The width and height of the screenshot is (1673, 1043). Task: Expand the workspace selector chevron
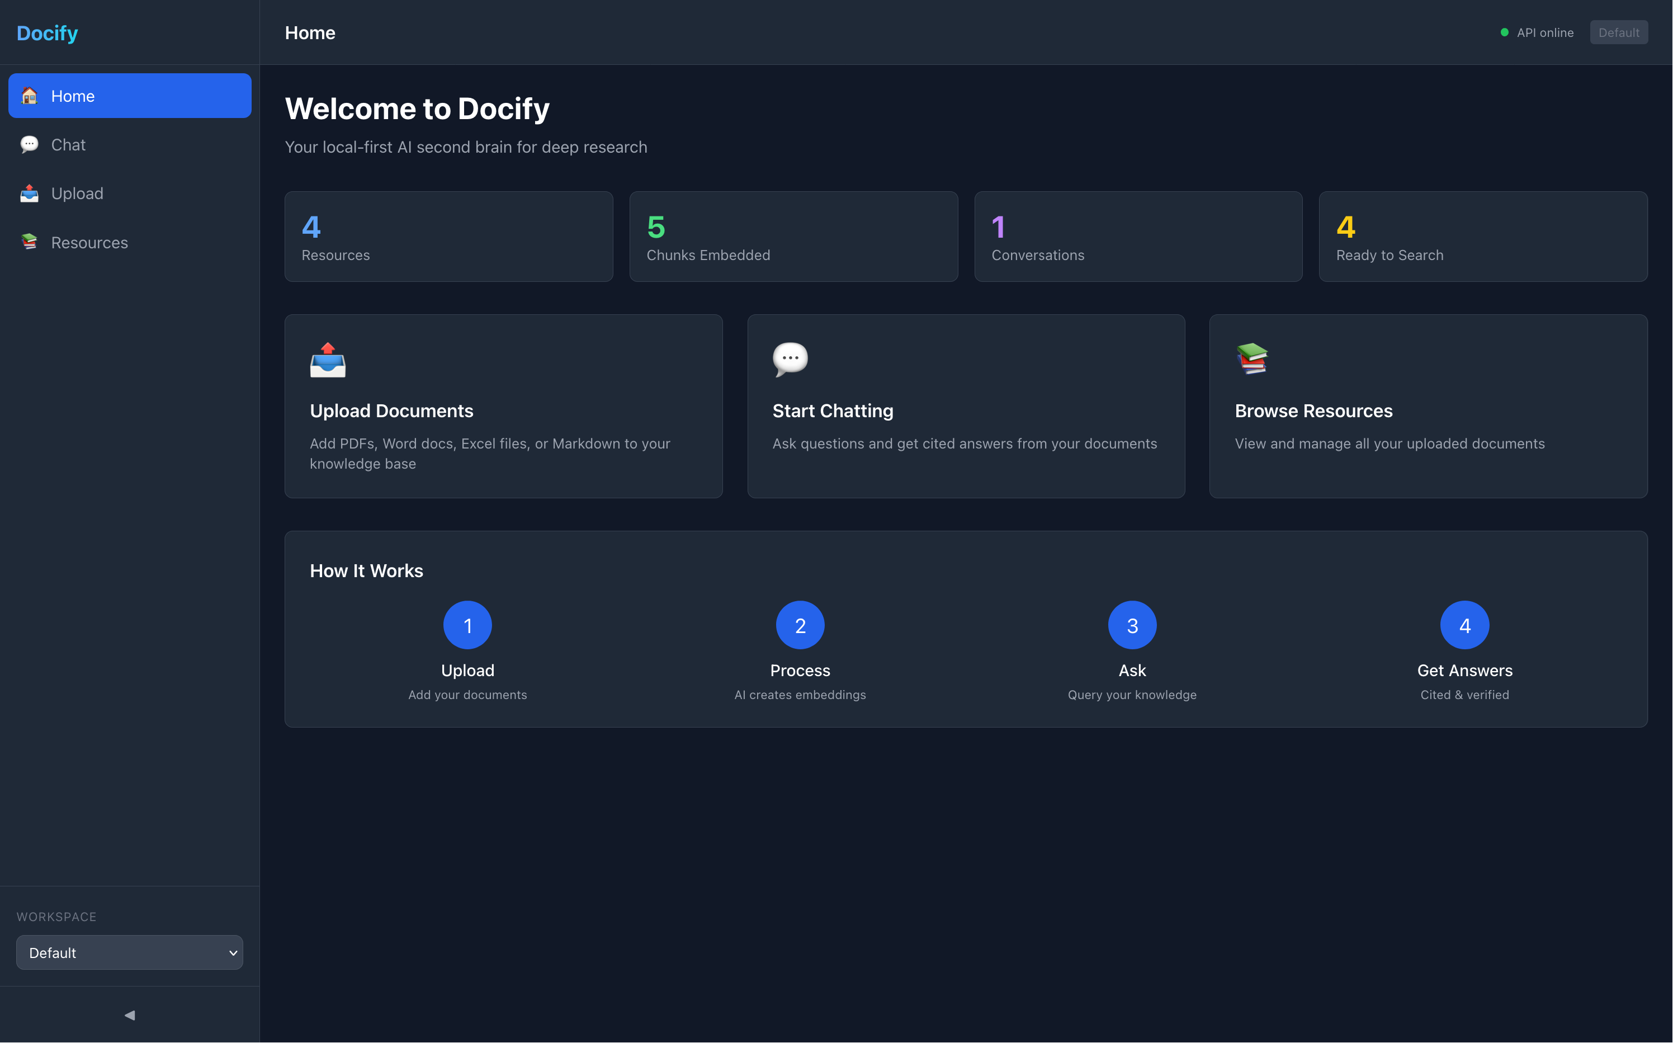(233, 952)
